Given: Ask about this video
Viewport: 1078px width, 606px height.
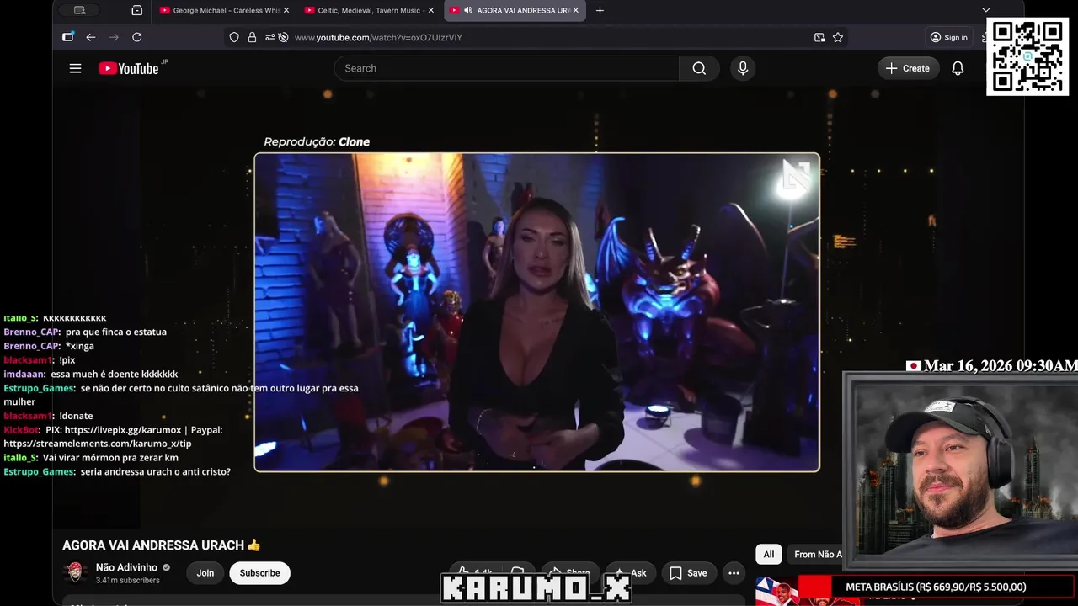Looking at the screenshot, I should point(629,573).
